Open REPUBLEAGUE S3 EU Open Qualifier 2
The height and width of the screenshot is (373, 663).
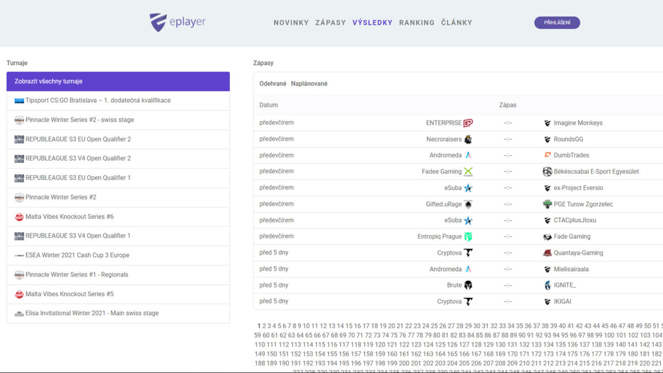coord(118,139)
